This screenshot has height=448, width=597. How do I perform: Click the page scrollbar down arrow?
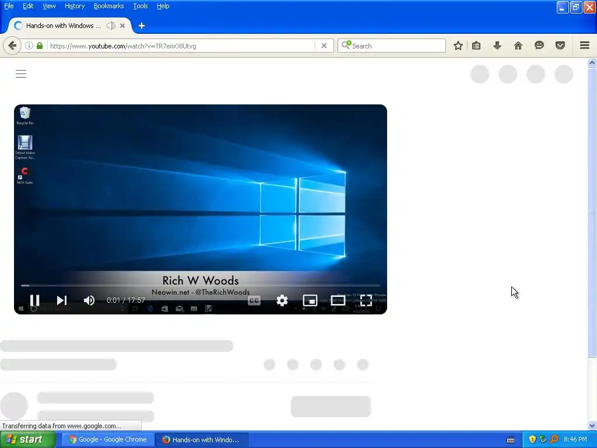592,425
